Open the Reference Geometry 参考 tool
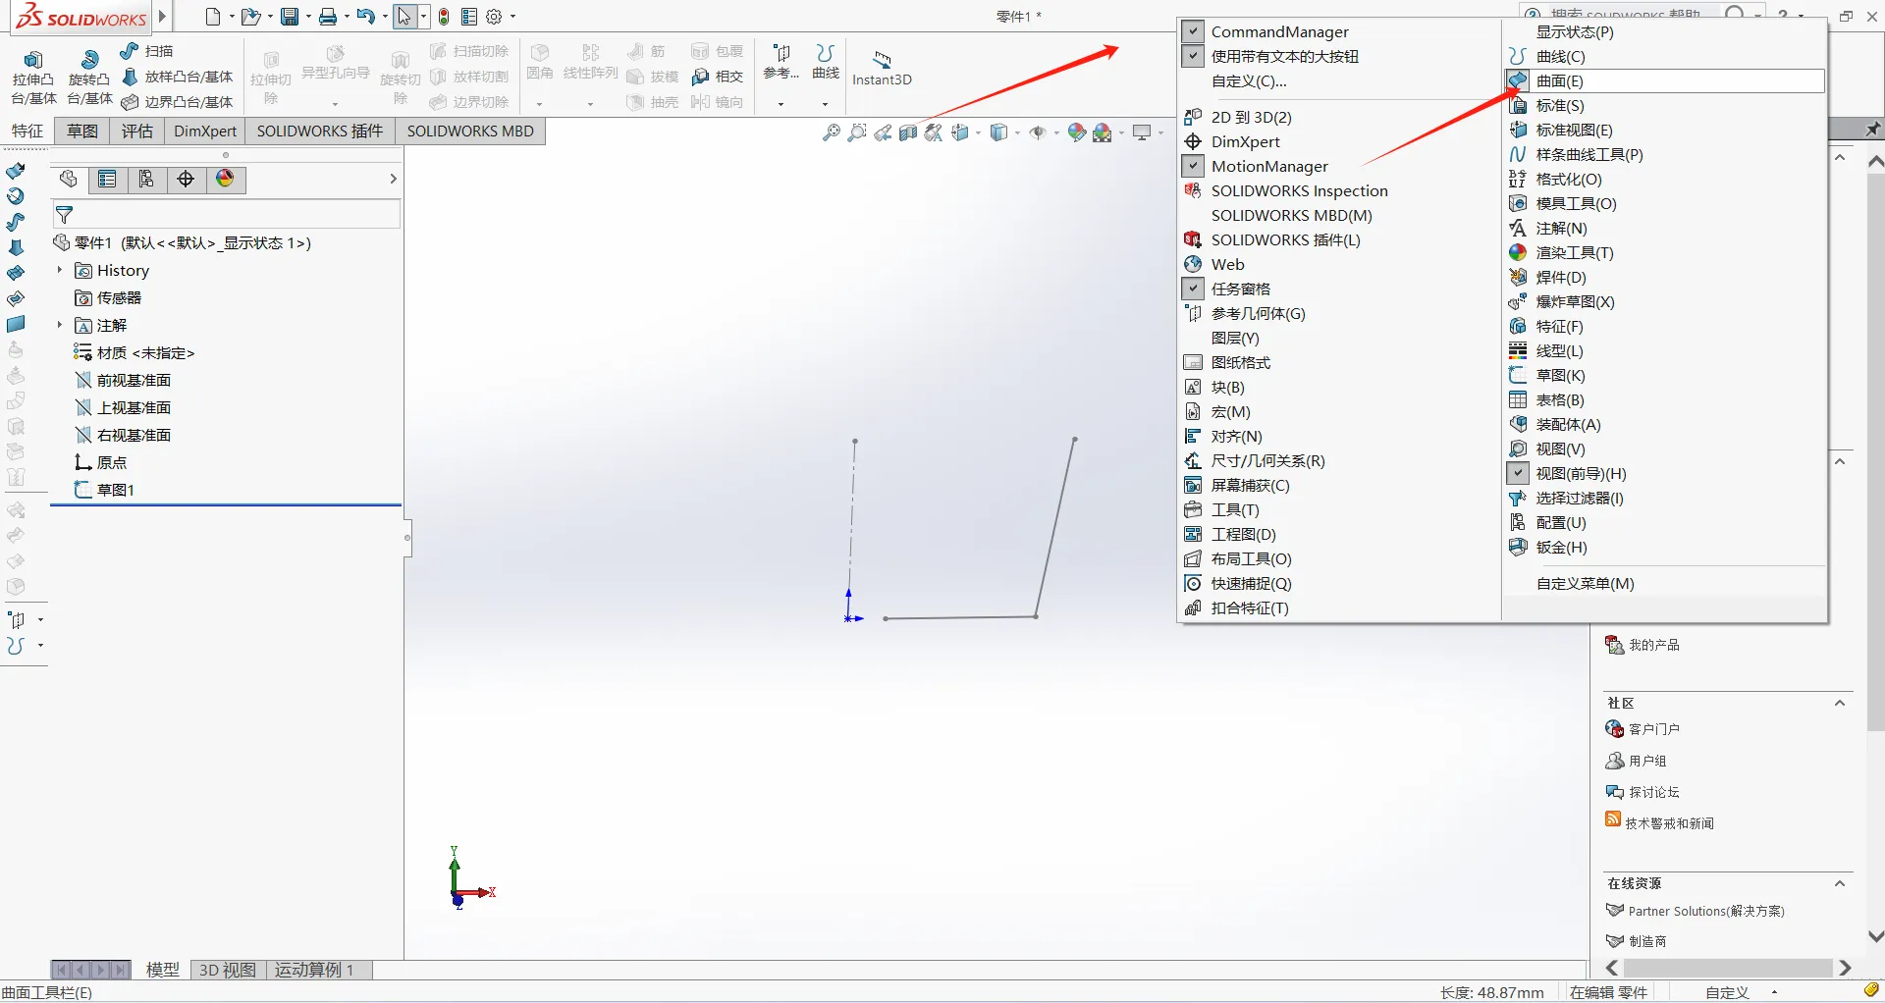Screen dimensions: 1885x1003 tap(781, 62)
